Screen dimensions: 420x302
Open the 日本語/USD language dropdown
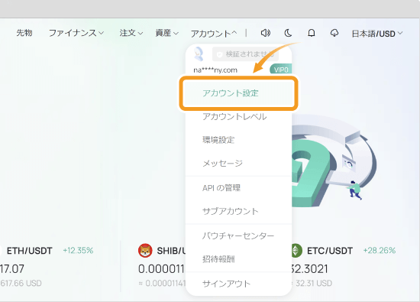tap(377, 34)
